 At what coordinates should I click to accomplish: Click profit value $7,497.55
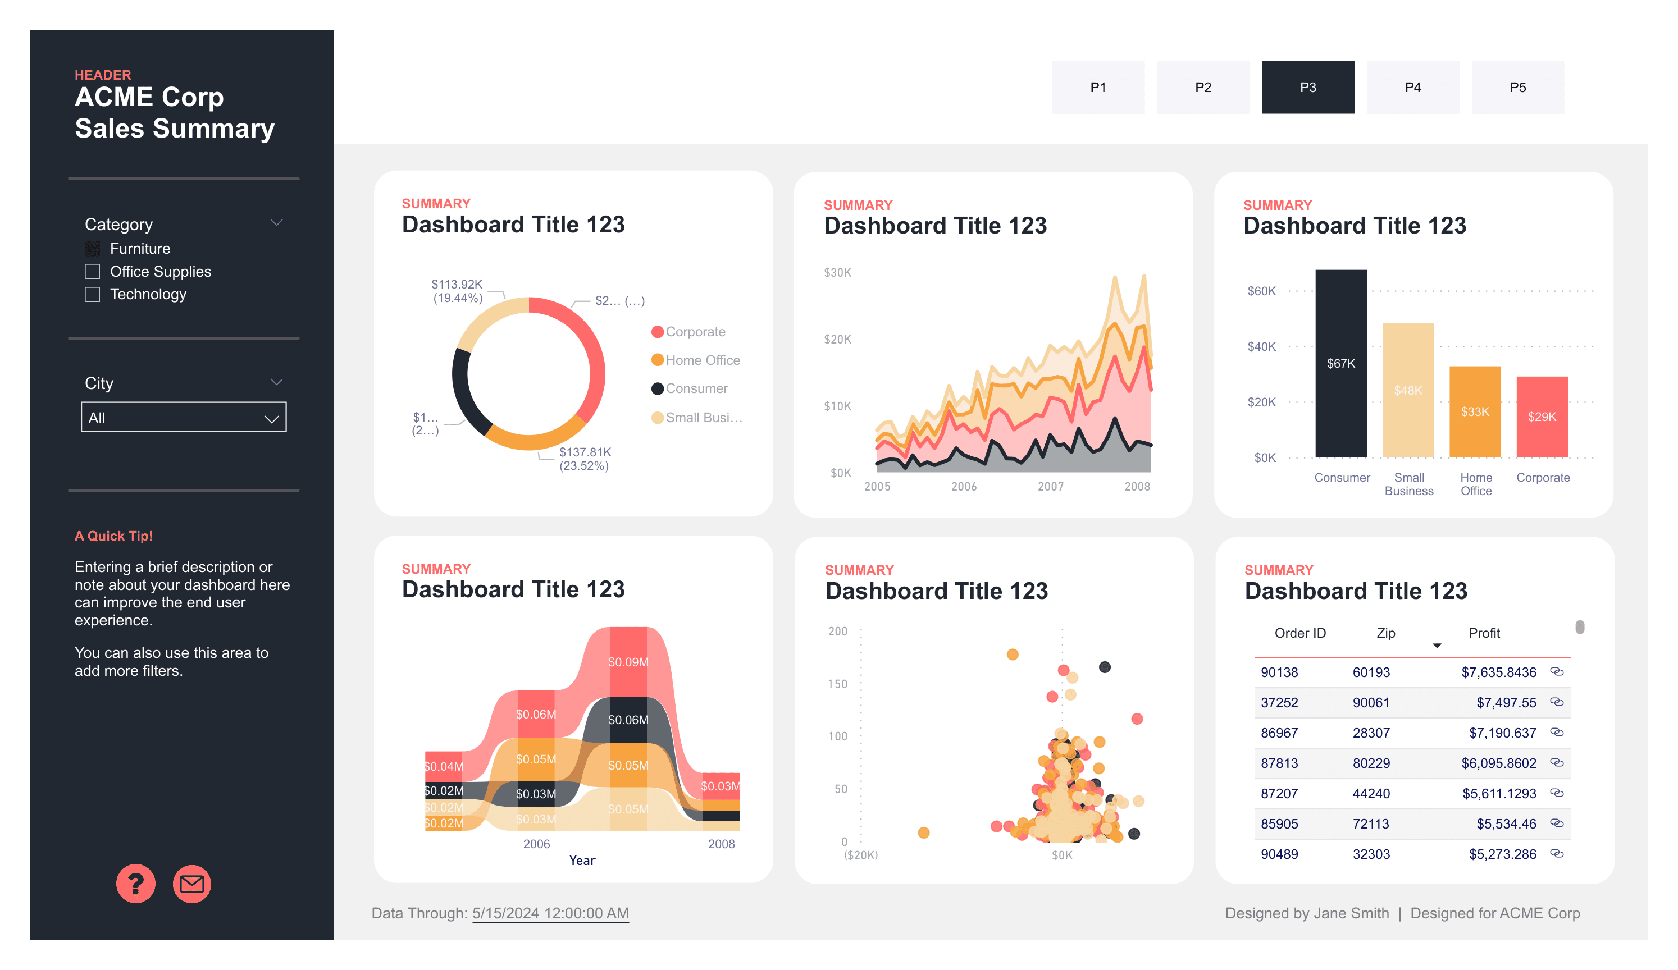[1506, 702]
